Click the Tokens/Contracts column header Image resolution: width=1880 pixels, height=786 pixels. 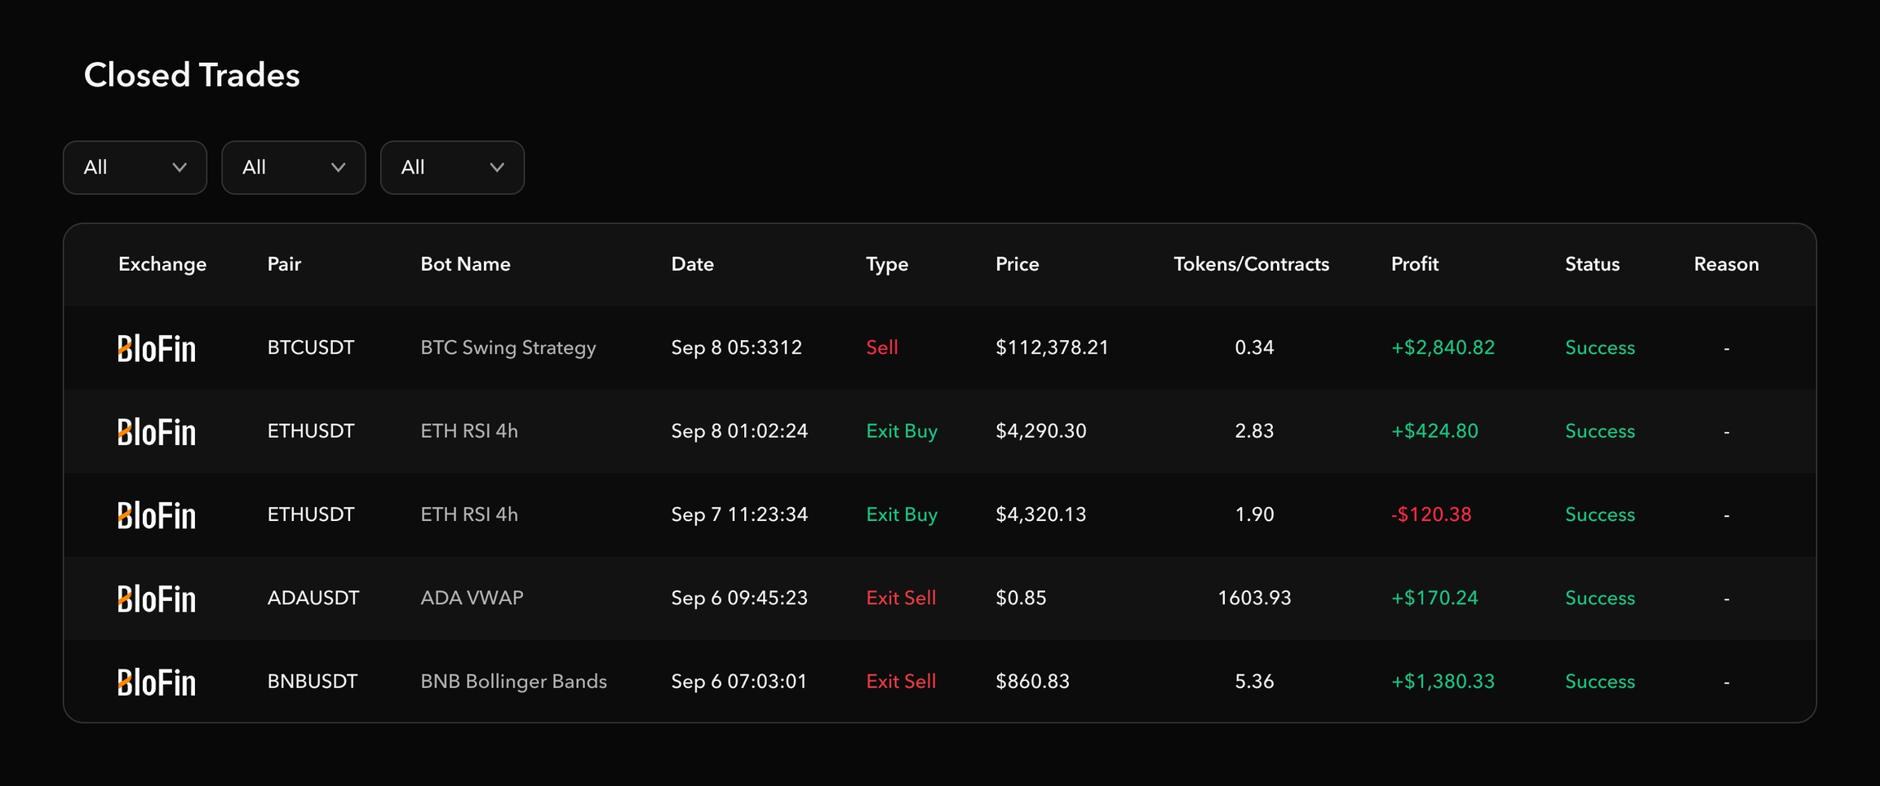coord(1251,264)
